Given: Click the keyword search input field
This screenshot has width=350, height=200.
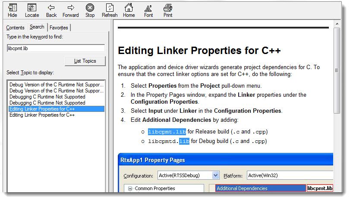Looking at the screenshot, I should point(56,48).
